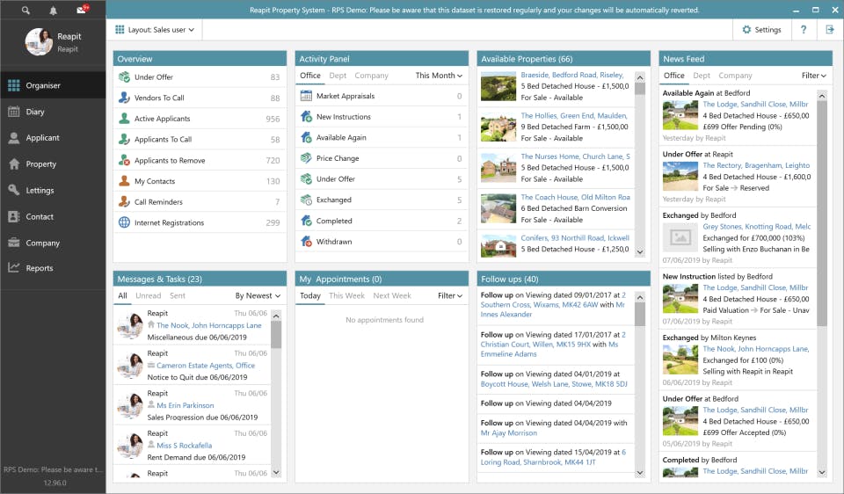Image resolution: width=844 pixels, height=494 pixels.
Task: Open The Coach House property thumbnail
Action: pos(498,208)
